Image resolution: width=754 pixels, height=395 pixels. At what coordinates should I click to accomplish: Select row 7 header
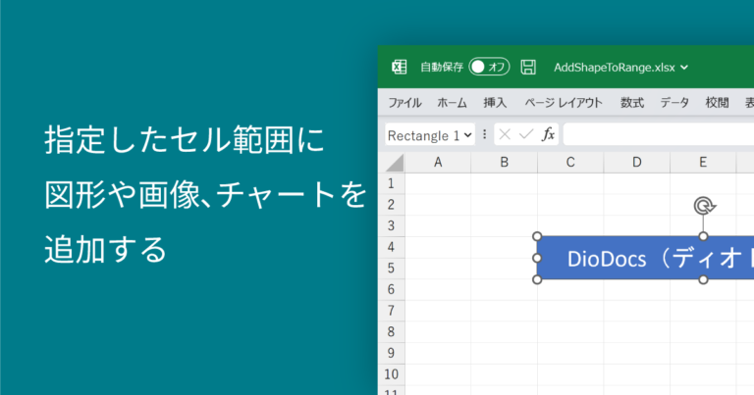391,311
